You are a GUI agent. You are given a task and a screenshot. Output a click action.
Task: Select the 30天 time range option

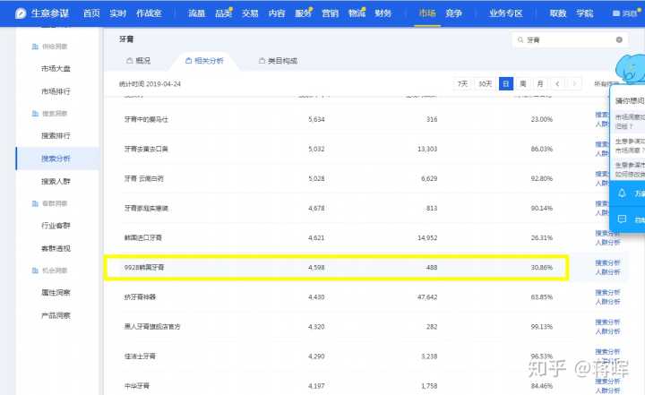pyautogui.click(x=485, y=83)
